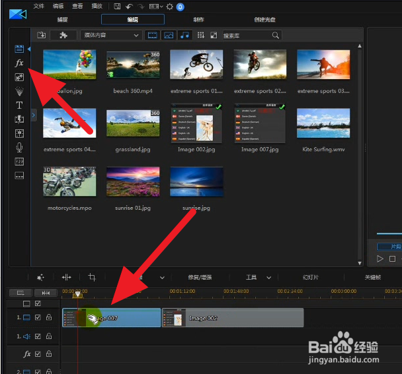Screen dimensions: 402x374
Task: Click the search magnifier icon
Action: pos(275,36)
